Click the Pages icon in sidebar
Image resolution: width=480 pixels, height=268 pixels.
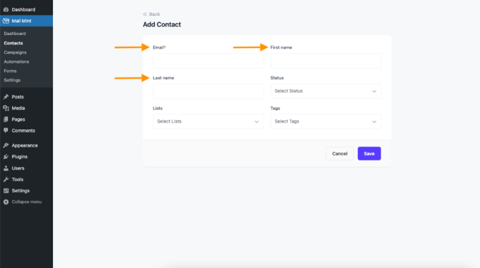tap(6, 119)
